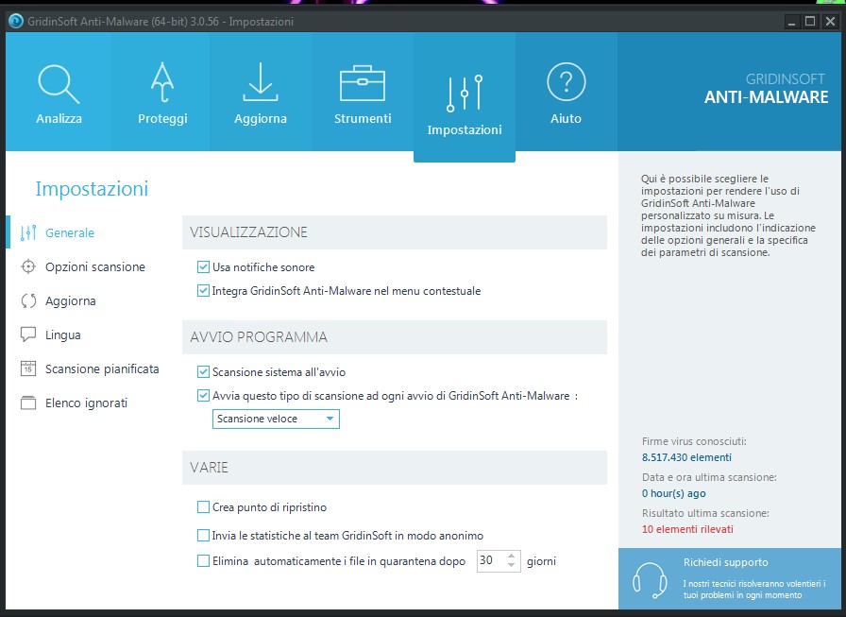Click the giorni label
Screen dimensions: 846x617
541,561
